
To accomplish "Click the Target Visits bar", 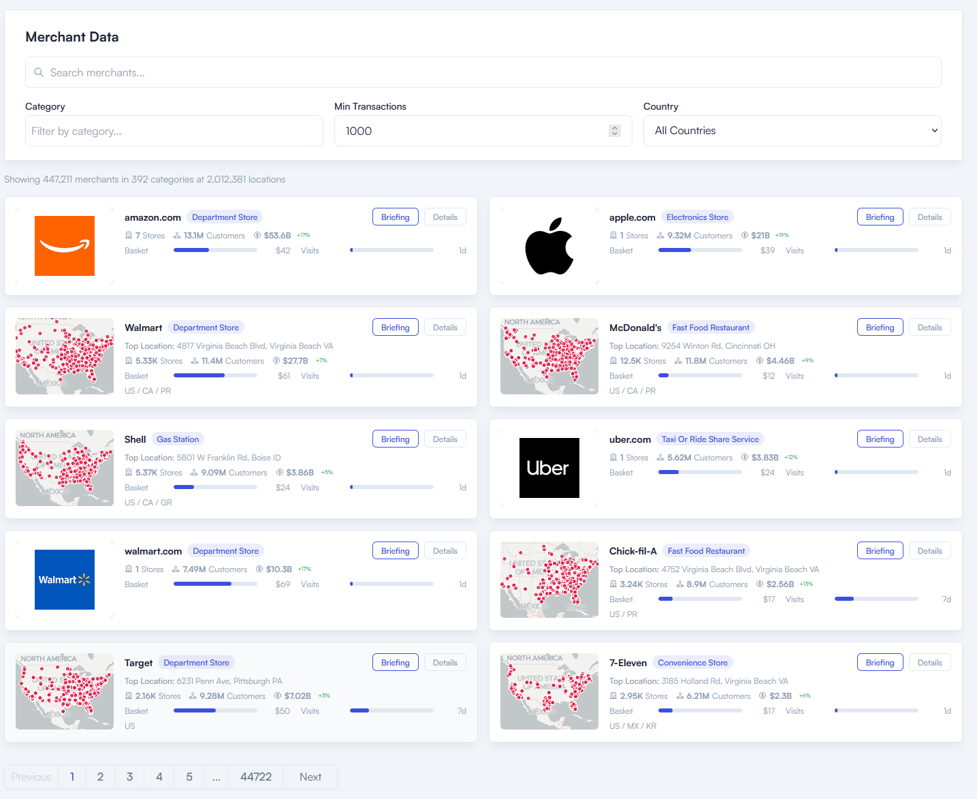I will pyautogui.click(x=391, y=710).
